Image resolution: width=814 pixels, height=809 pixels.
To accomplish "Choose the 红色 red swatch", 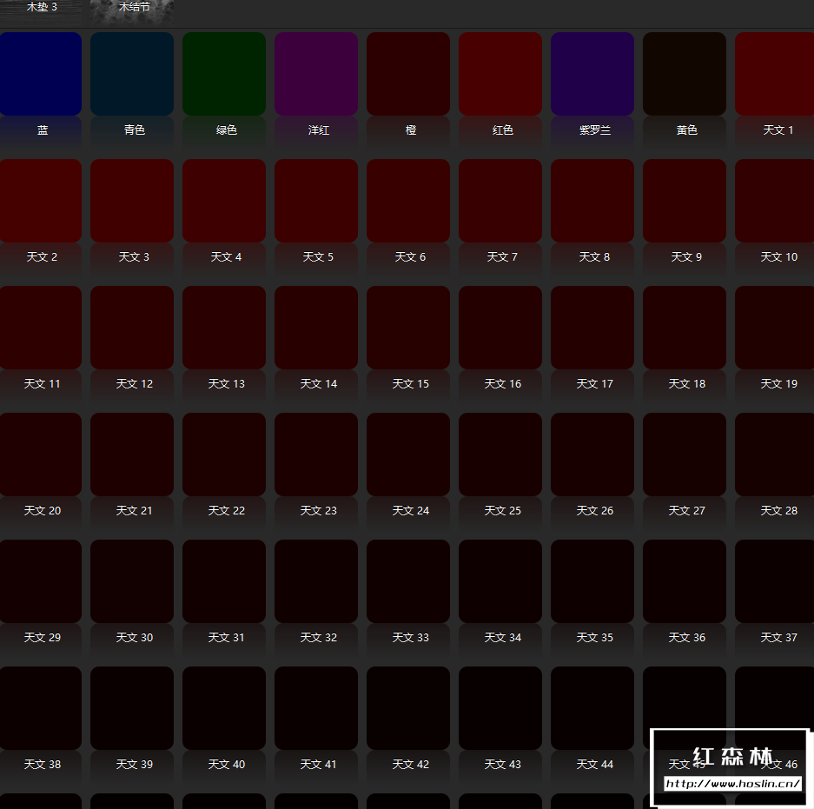I will [x=500, y=74].
